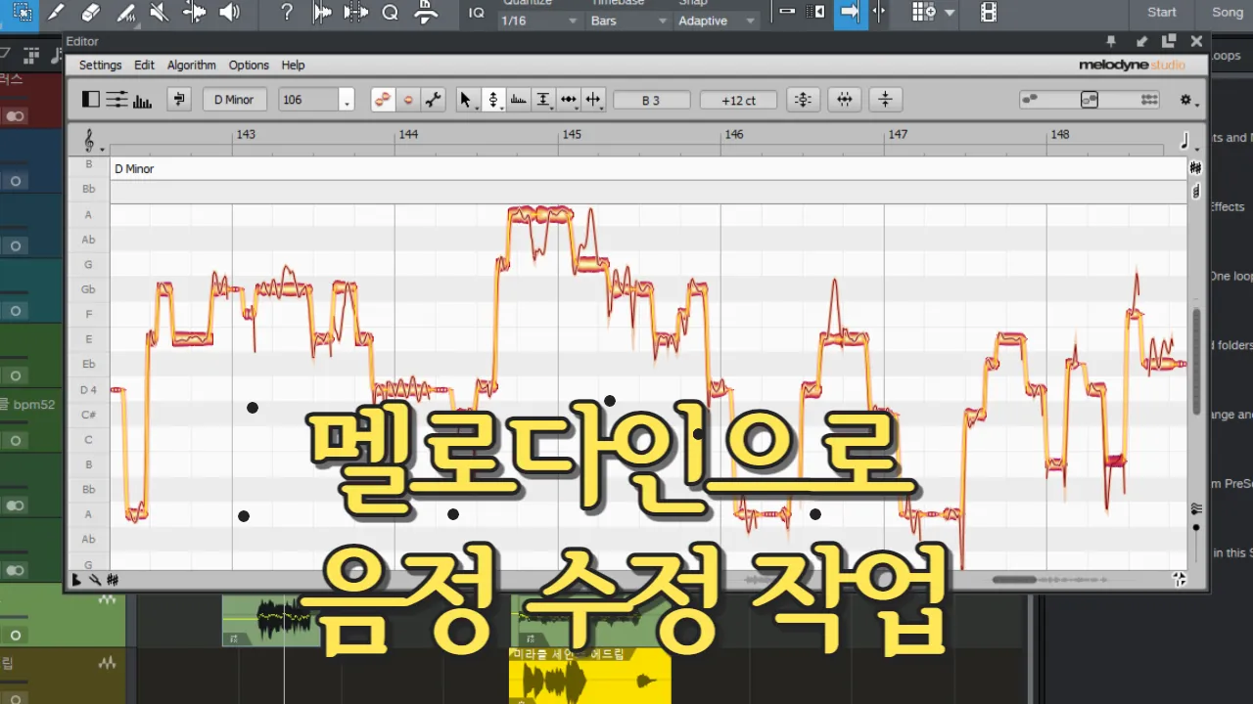
Task: Click the IQ input quantize button
Action: 477,13
